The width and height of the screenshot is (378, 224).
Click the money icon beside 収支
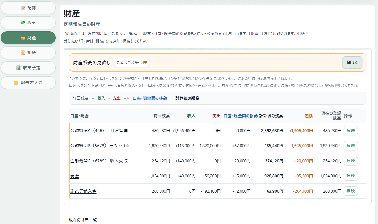23,23
